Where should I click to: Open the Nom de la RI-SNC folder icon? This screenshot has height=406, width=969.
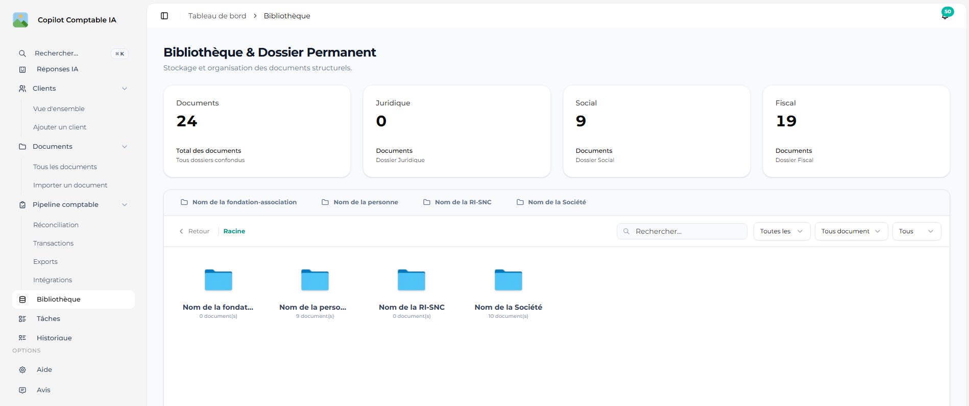[x=411, y=280]
